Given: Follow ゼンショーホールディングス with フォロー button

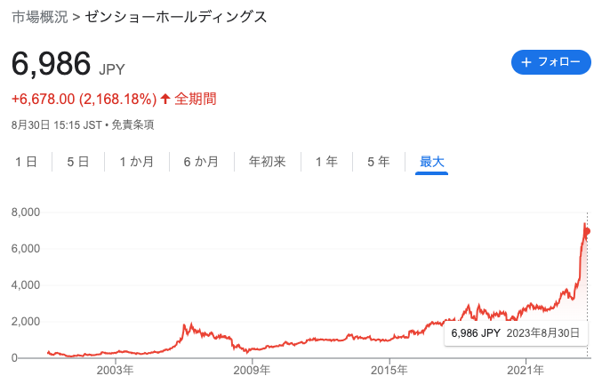Looking at the screenshot, I should coord(551,62).
